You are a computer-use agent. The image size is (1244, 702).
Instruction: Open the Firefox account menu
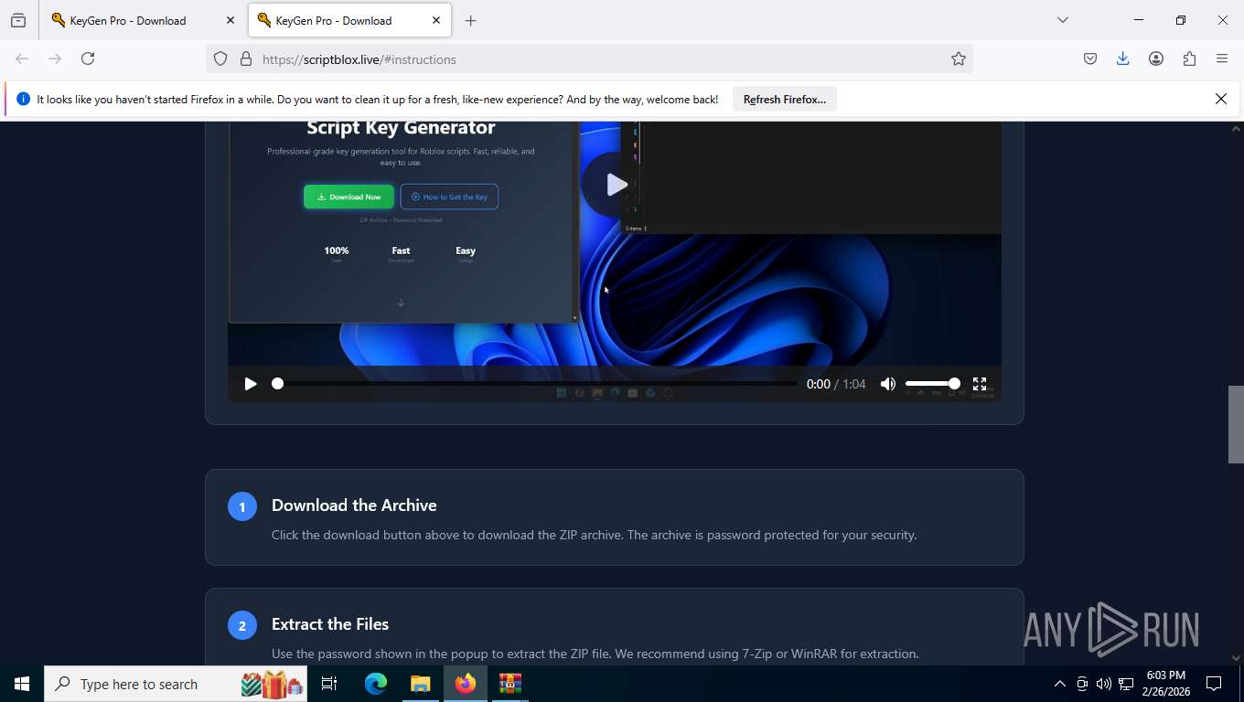1156,58
